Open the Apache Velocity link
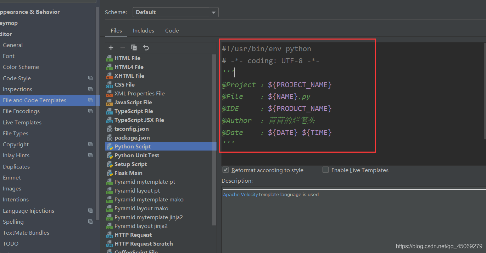The width and height of the screenshot is (486, 253). click(x=240, y=194)
